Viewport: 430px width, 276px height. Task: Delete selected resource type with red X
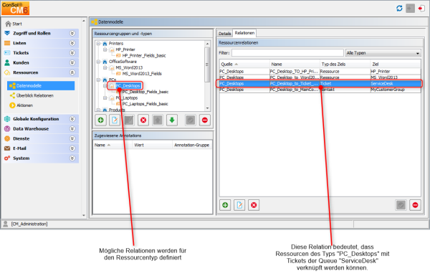point(143,120)
